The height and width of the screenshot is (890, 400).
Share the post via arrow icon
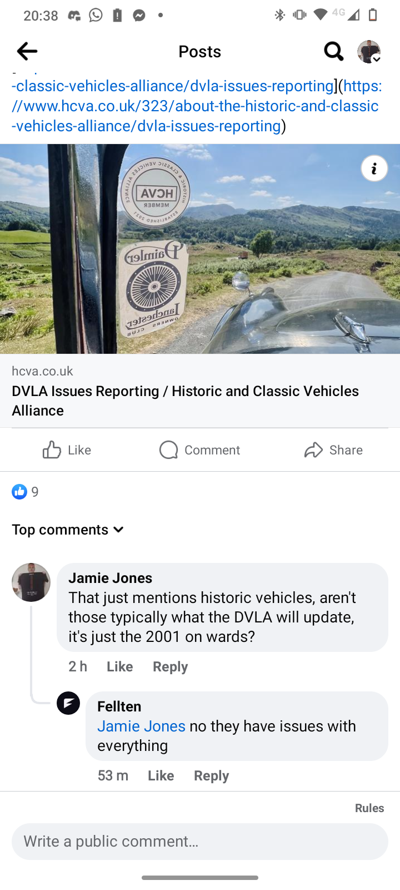(333, 450)
